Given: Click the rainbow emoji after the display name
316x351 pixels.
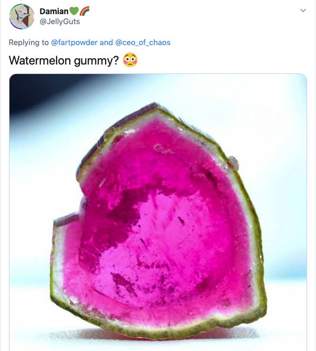Looking at the screenshot, I should pyautogui.click(x=85, y=10).
